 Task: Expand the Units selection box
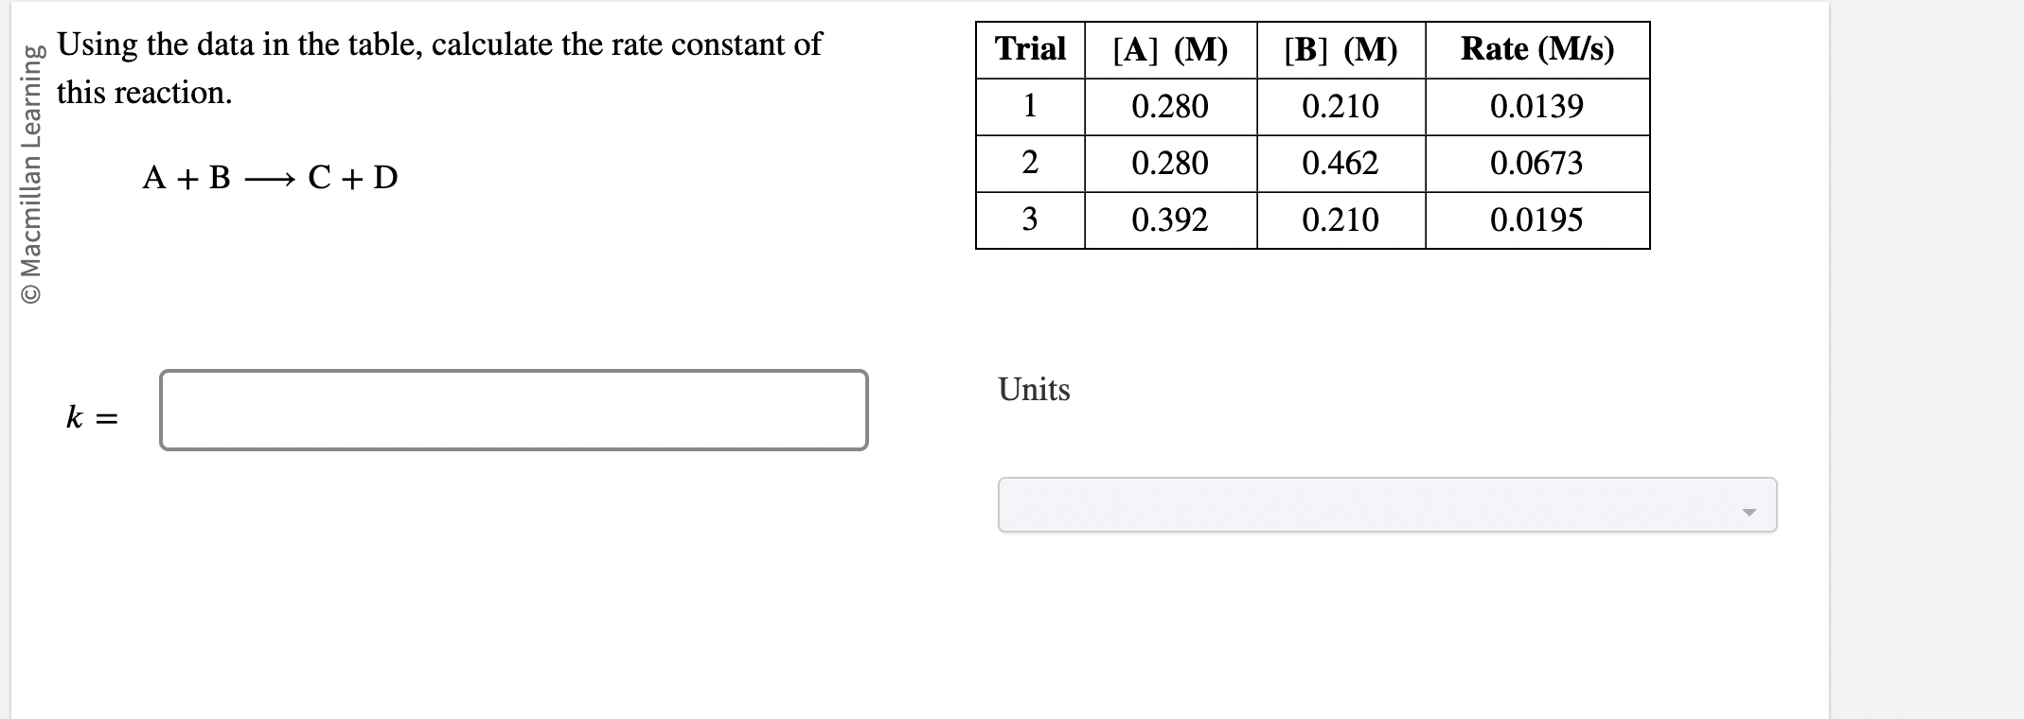coord(1386,505)
